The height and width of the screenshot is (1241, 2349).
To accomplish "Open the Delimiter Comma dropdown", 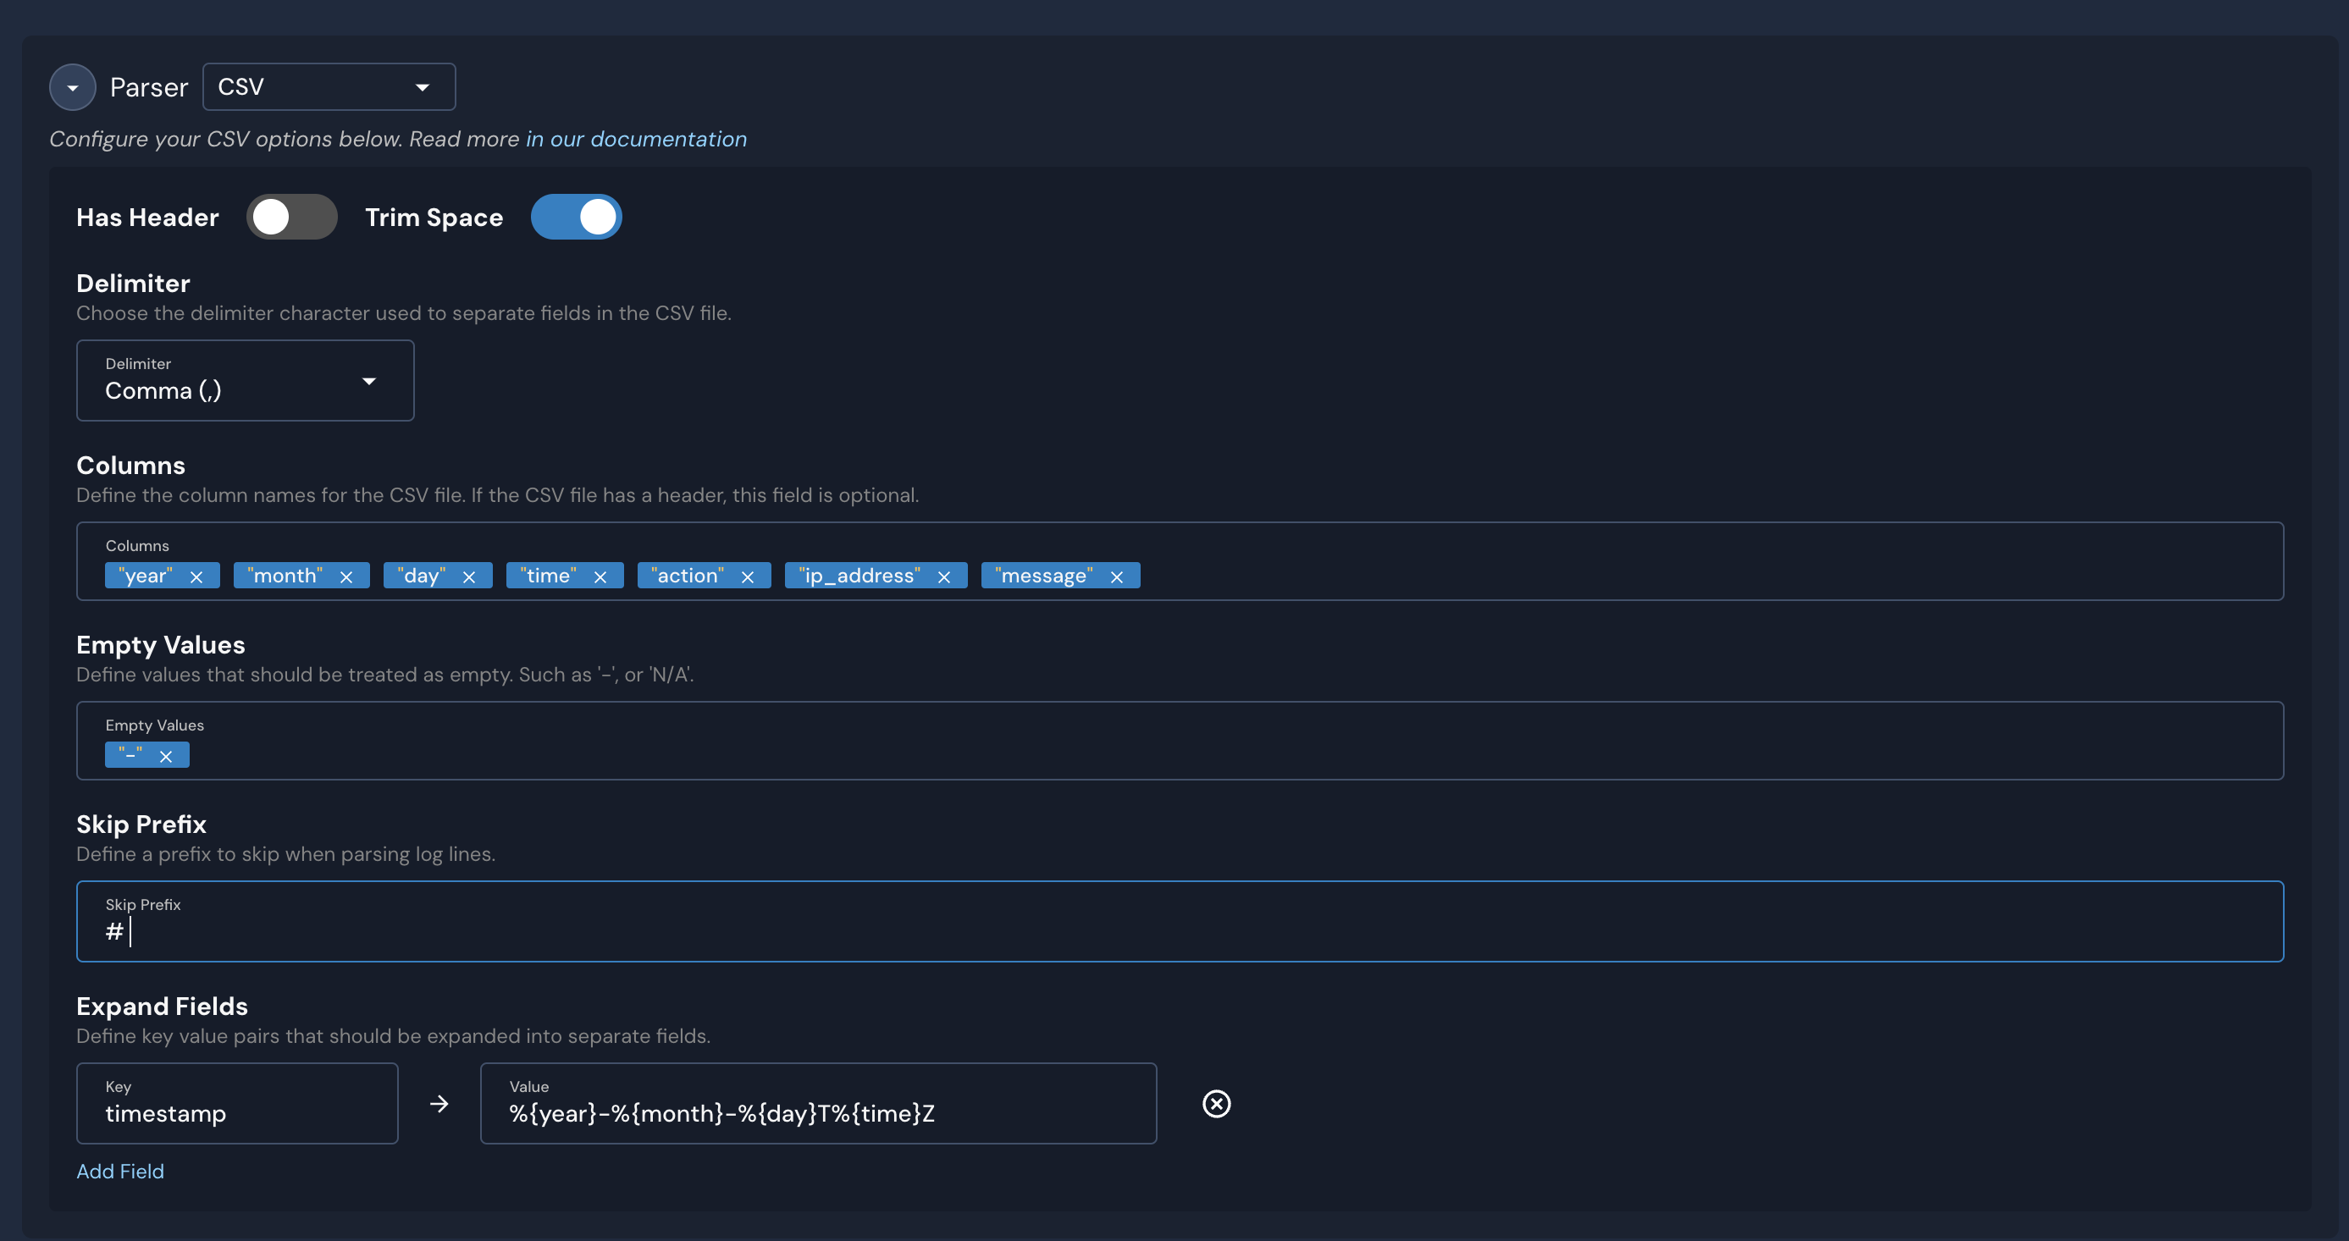I will 245,381.
